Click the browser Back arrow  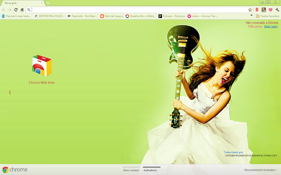coord(4,10)
